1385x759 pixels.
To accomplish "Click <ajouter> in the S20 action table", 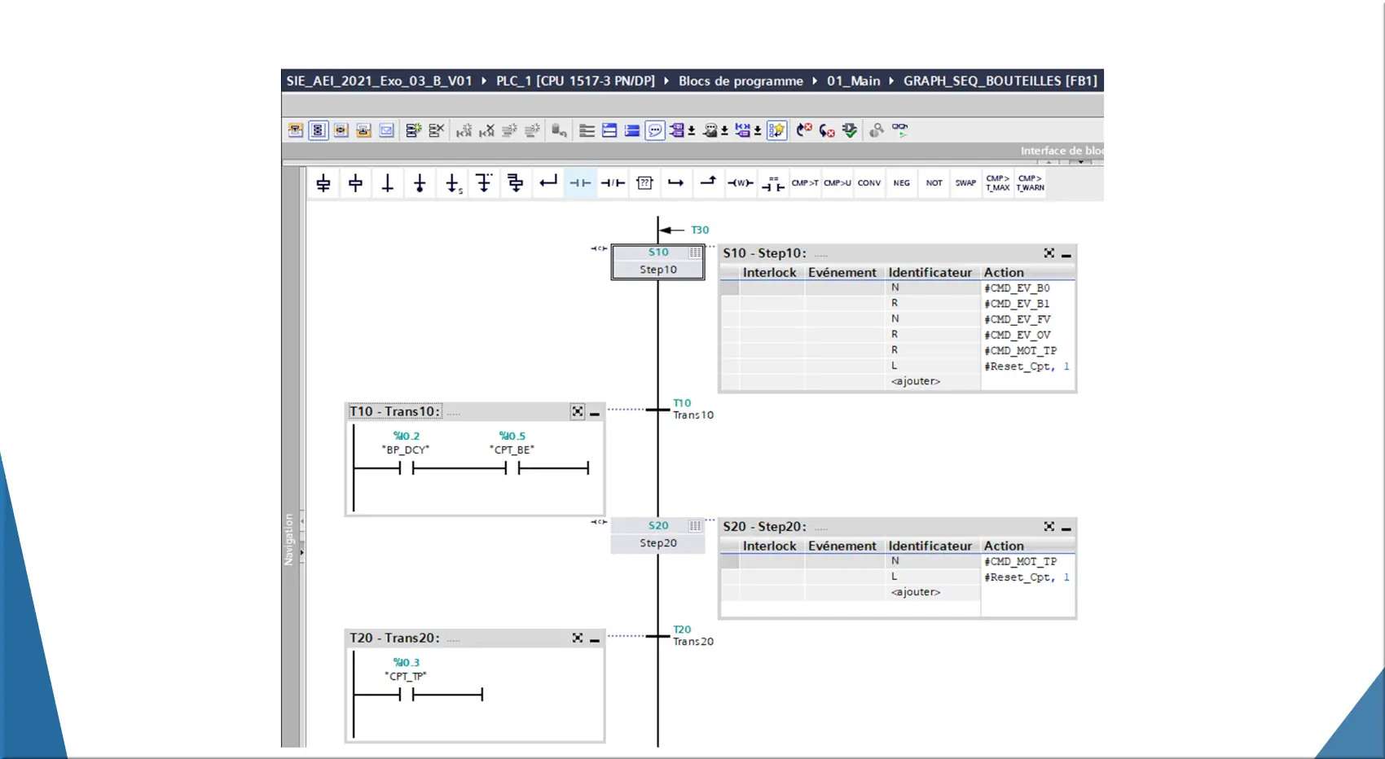I will pyautogui.click(x=916, y=592).
